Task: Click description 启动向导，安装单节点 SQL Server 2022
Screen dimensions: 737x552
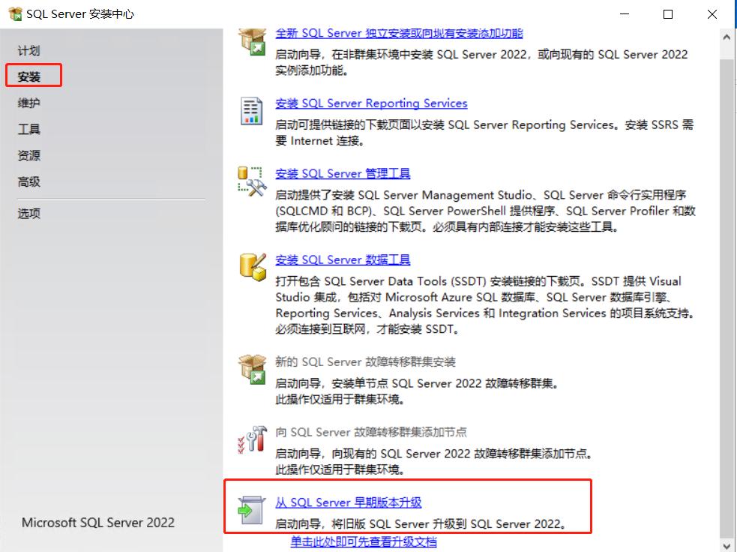Action: coord(418,383)
